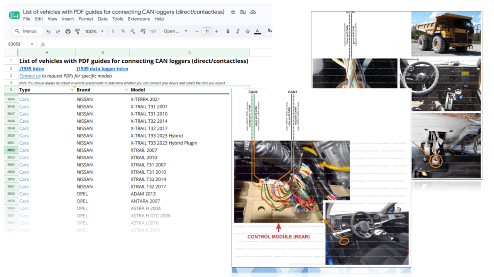Format as currency with pound icon
Image resolution: width=494 pixels, height=277 pixels.
pos(113,31)
